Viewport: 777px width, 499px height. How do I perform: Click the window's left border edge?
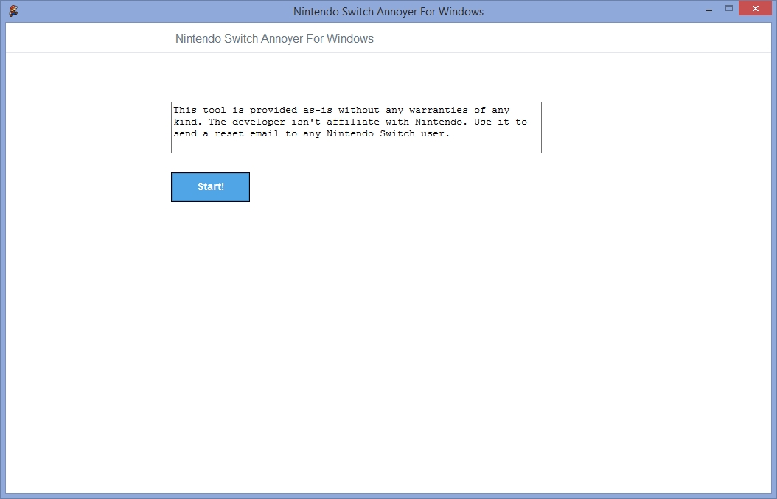coord(2,258)
